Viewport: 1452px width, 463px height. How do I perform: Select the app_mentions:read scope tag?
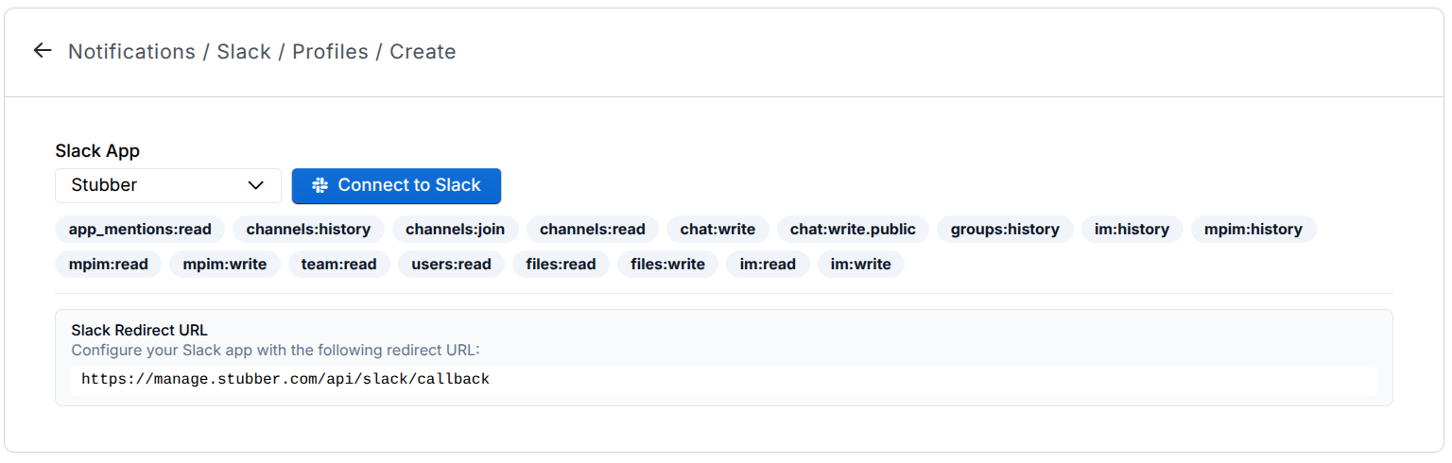click(x=140, y=230)
